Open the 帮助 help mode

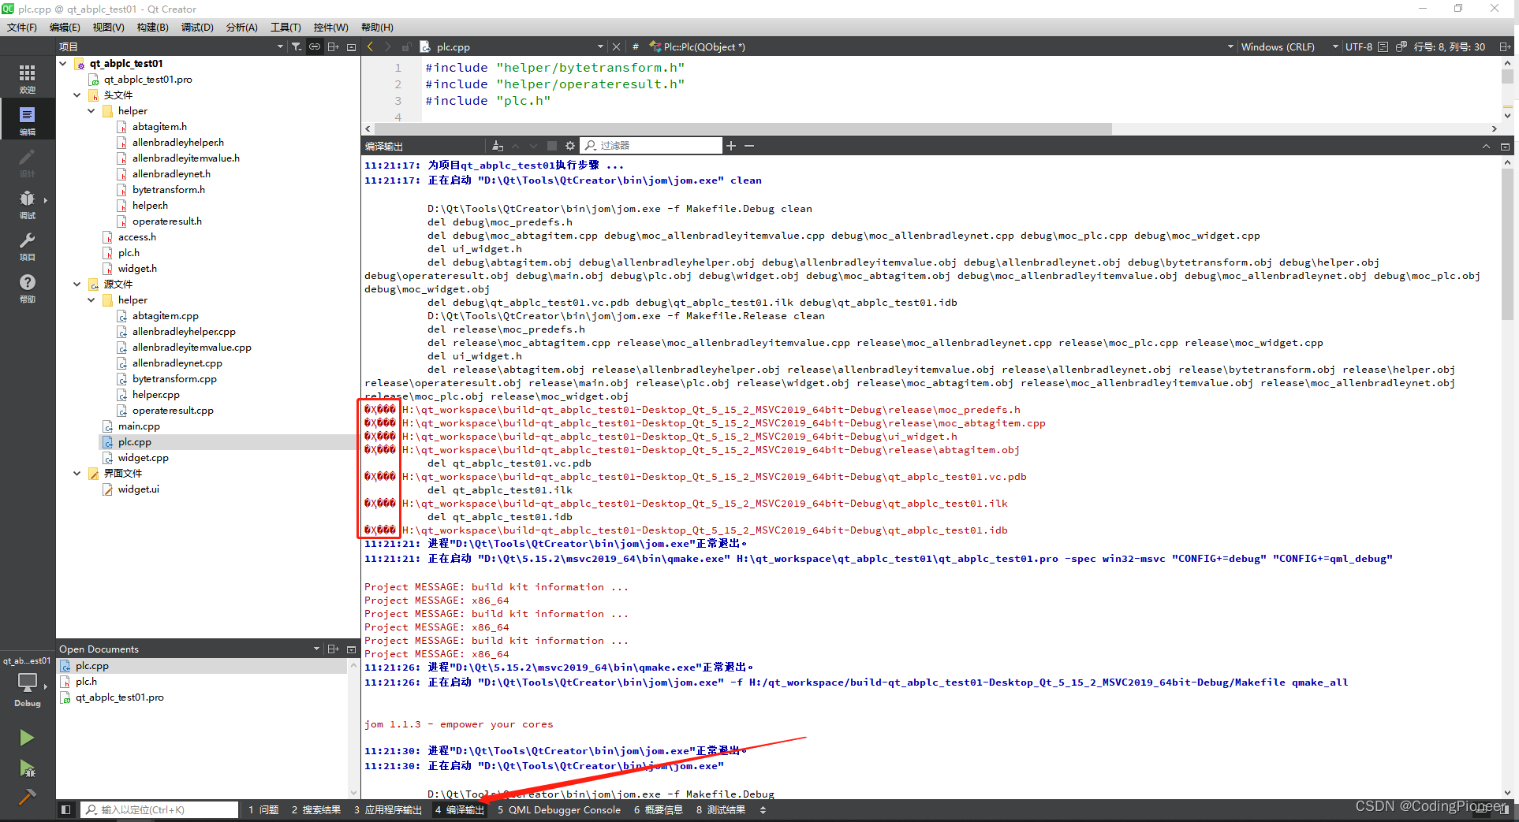[28, 287]
